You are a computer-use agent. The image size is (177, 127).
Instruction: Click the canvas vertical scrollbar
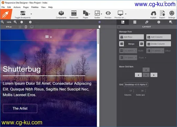coord(98,37)
